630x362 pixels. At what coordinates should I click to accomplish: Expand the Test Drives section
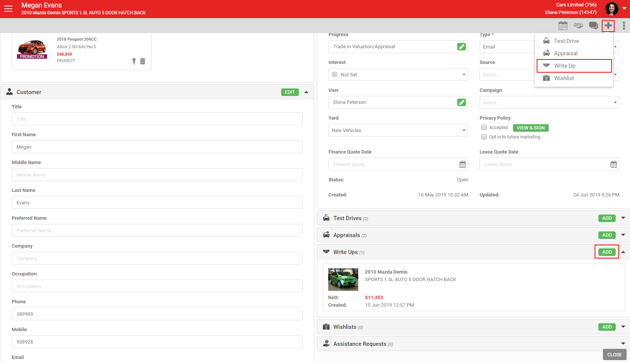pyautogui.click(x=623, y=218)
